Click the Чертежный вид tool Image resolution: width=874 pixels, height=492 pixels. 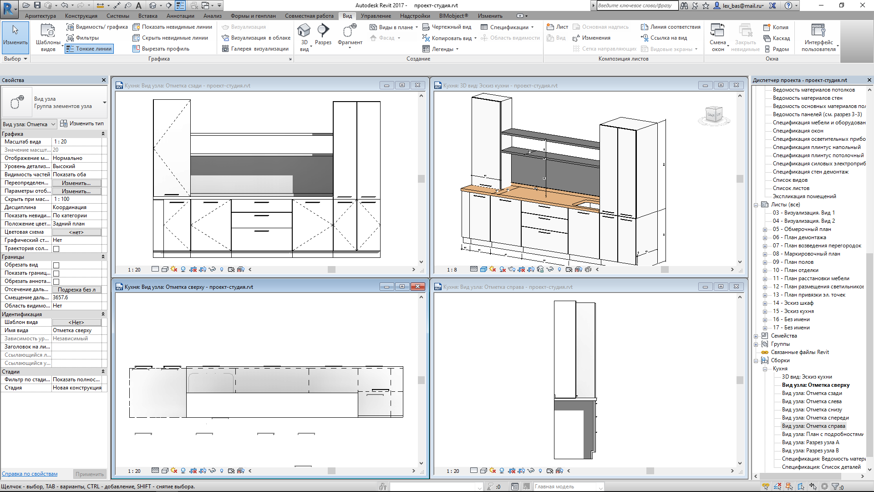coord(447,27)
